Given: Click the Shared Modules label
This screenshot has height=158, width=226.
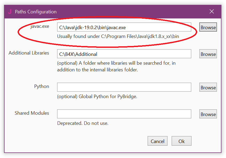Looking at the screenshot, I should [x=32, y=113].
